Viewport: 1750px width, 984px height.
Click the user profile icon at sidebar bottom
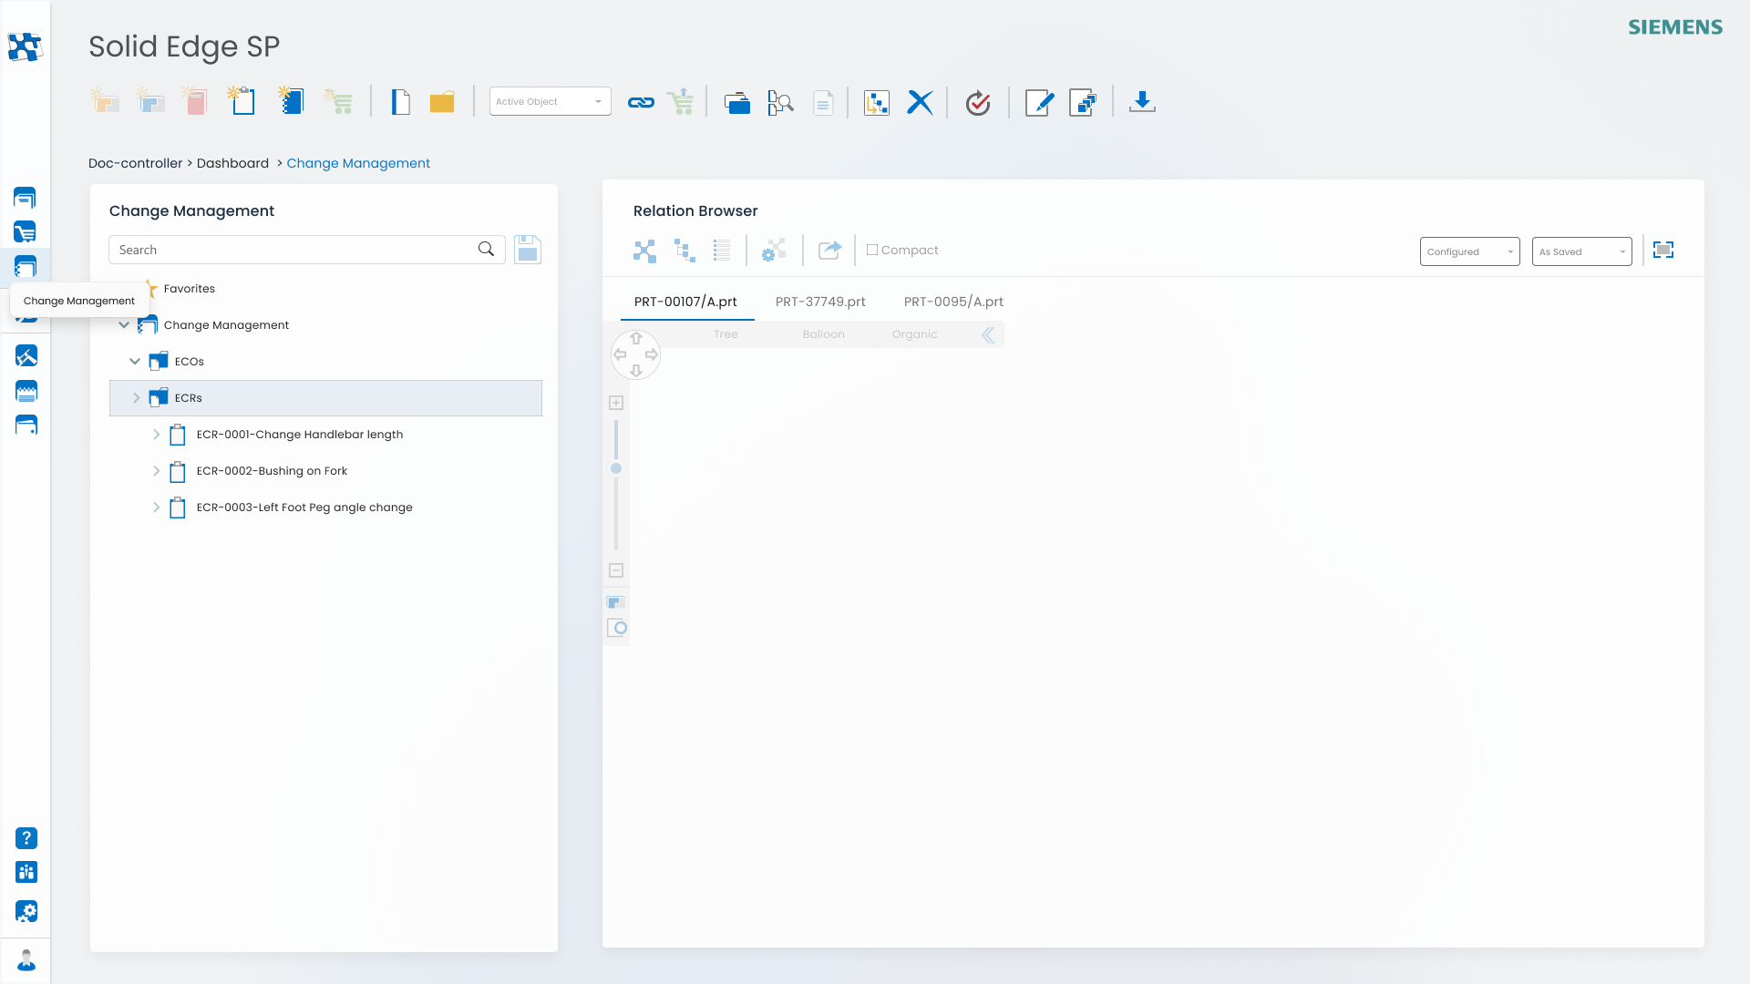coord(26,960)
